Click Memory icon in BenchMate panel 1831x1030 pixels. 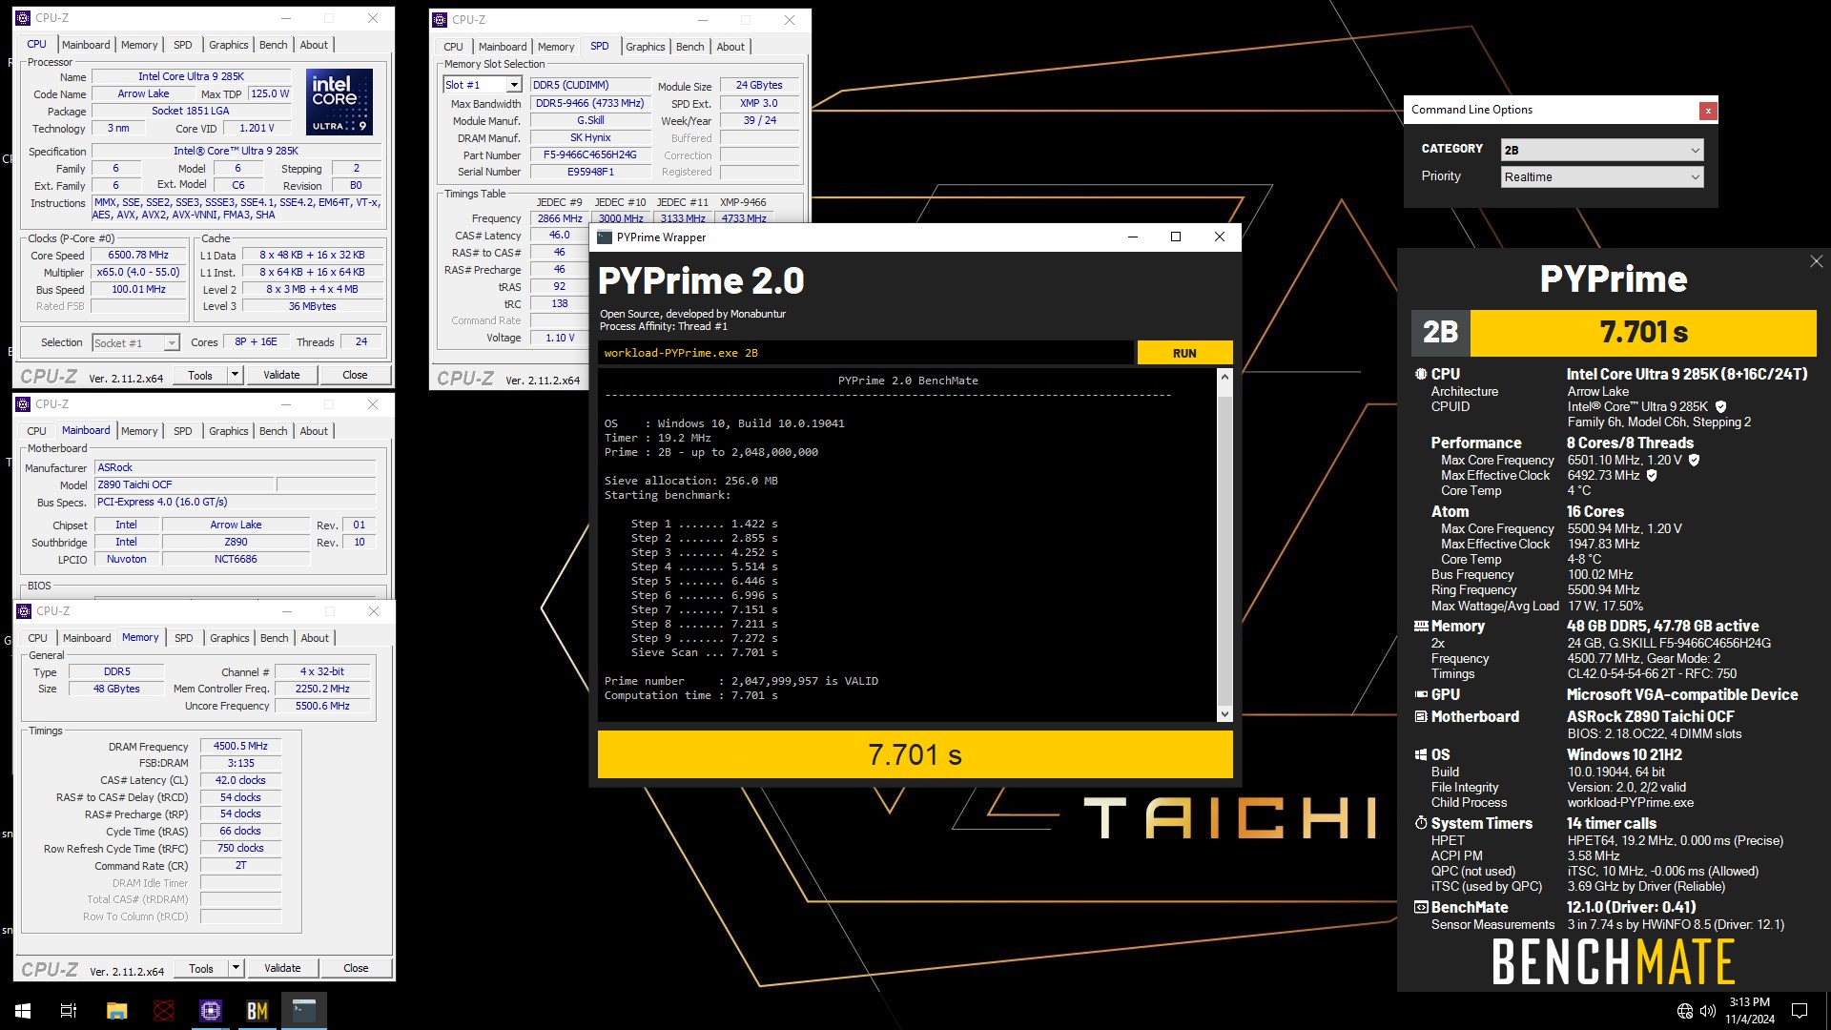coord(1421,627)
